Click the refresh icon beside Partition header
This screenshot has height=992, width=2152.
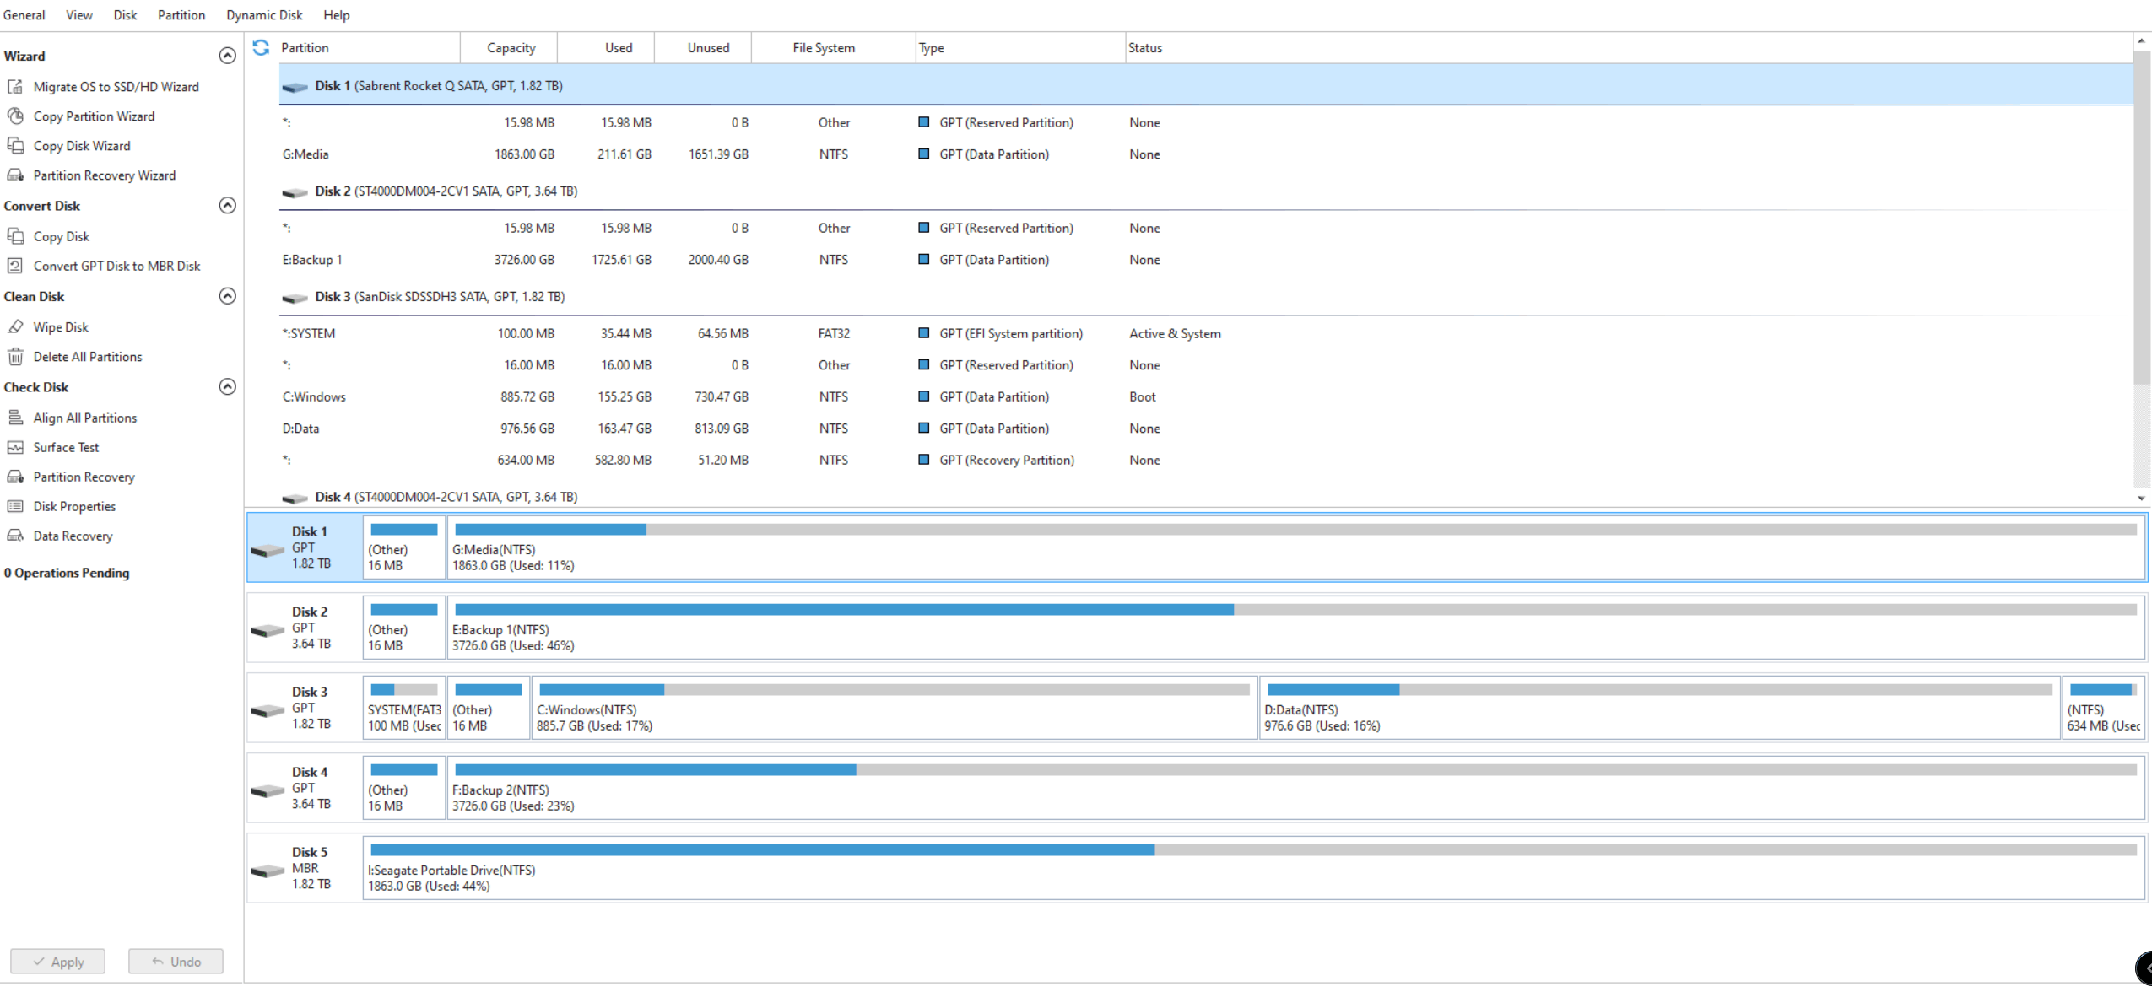tap(261, 48)
